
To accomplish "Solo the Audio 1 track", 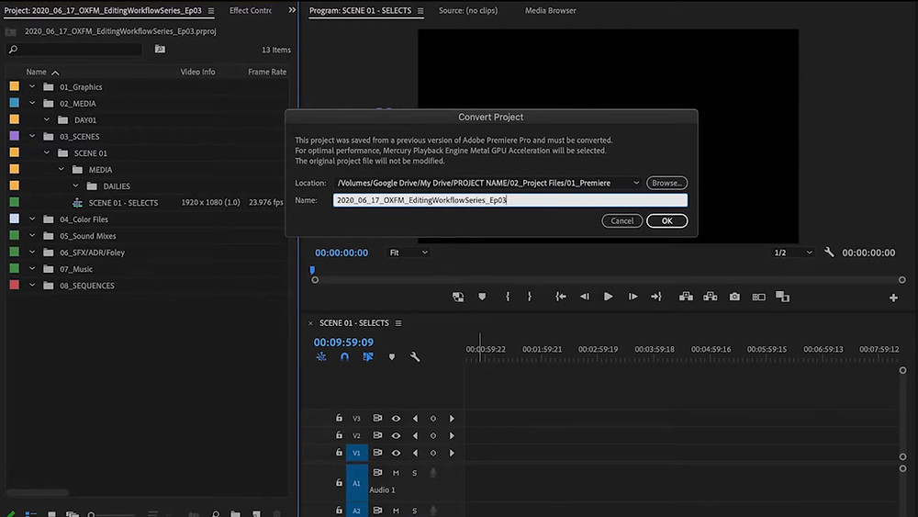I will 415,473.
